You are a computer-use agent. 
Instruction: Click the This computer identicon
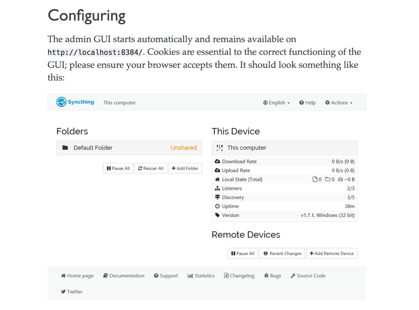click(220, 148)
